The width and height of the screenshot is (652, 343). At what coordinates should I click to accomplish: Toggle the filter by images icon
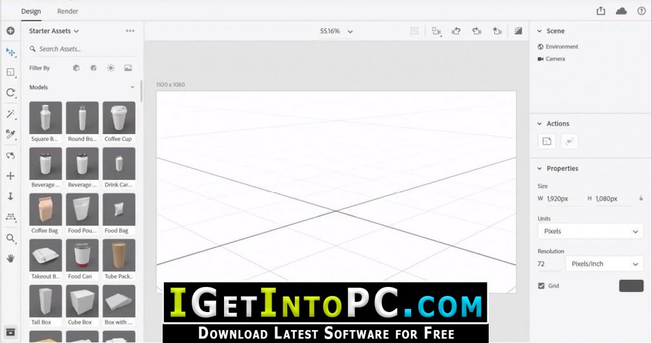[x=128, y=68]
